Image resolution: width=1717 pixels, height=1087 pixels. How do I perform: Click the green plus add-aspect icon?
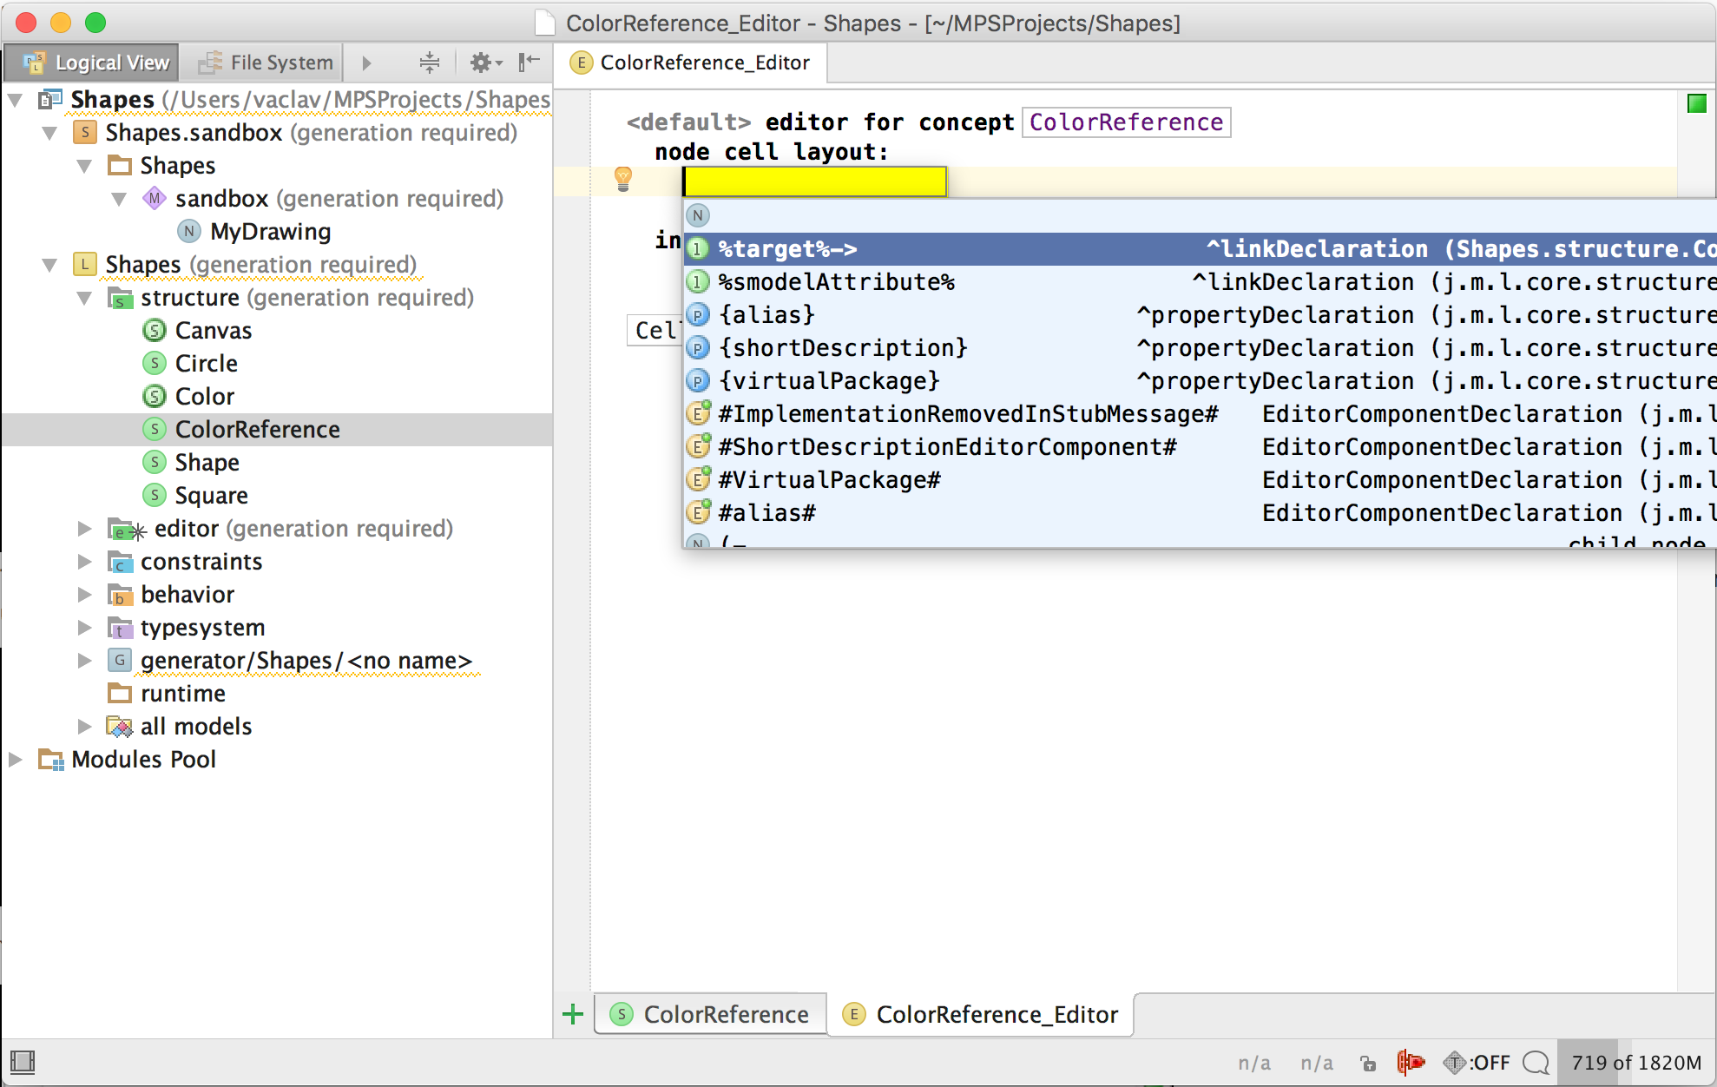(573, 1014)
